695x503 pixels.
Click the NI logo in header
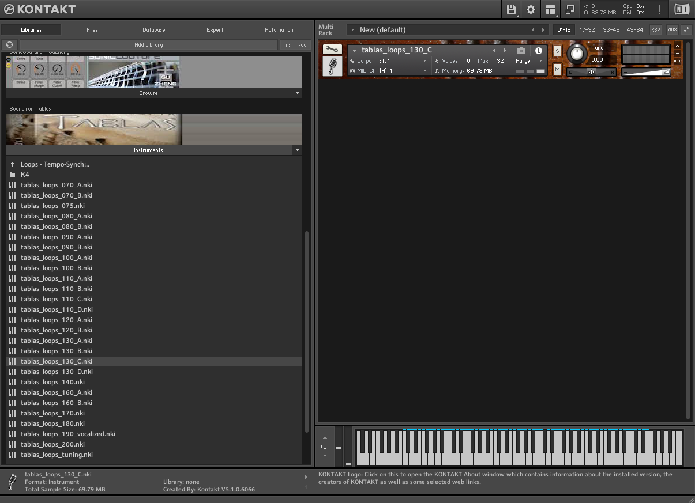pyautogui.click(x=681, y=9)
